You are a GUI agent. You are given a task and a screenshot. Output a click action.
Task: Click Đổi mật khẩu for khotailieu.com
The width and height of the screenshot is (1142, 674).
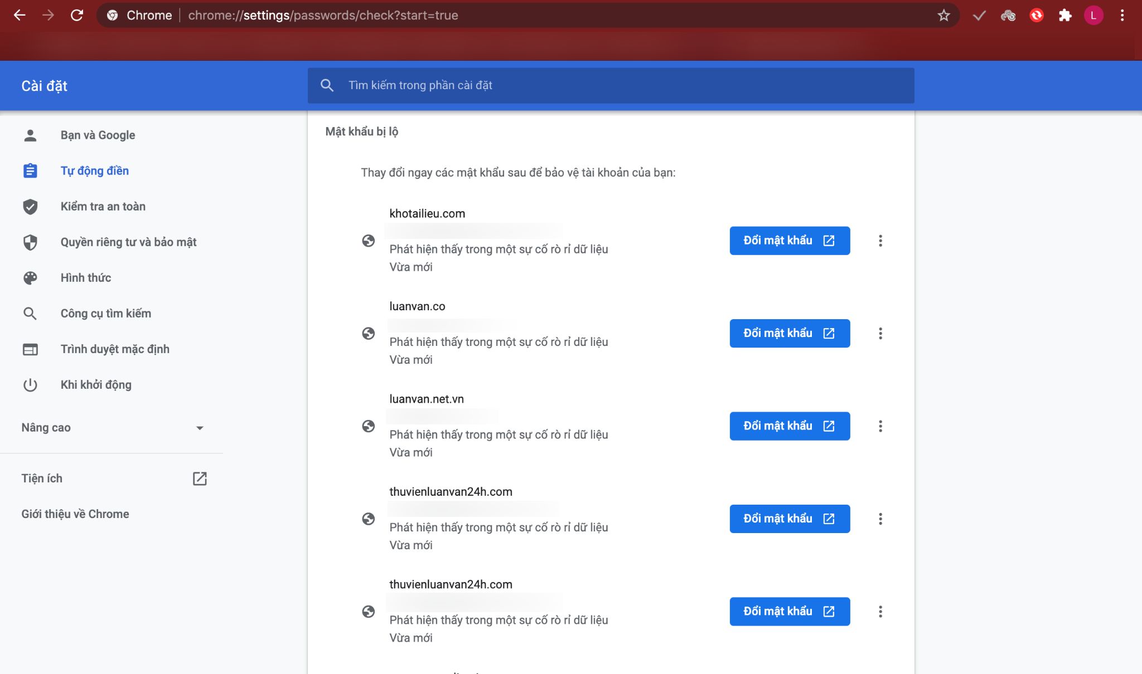tap(790, 241)
